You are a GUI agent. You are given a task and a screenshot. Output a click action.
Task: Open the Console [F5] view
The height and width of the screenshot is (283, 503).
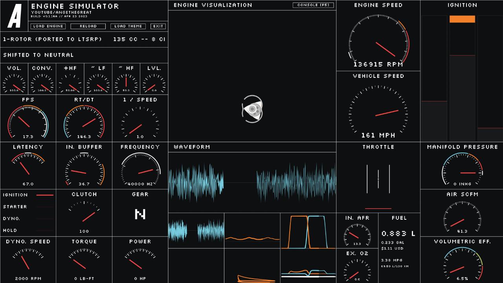(313, 5)
